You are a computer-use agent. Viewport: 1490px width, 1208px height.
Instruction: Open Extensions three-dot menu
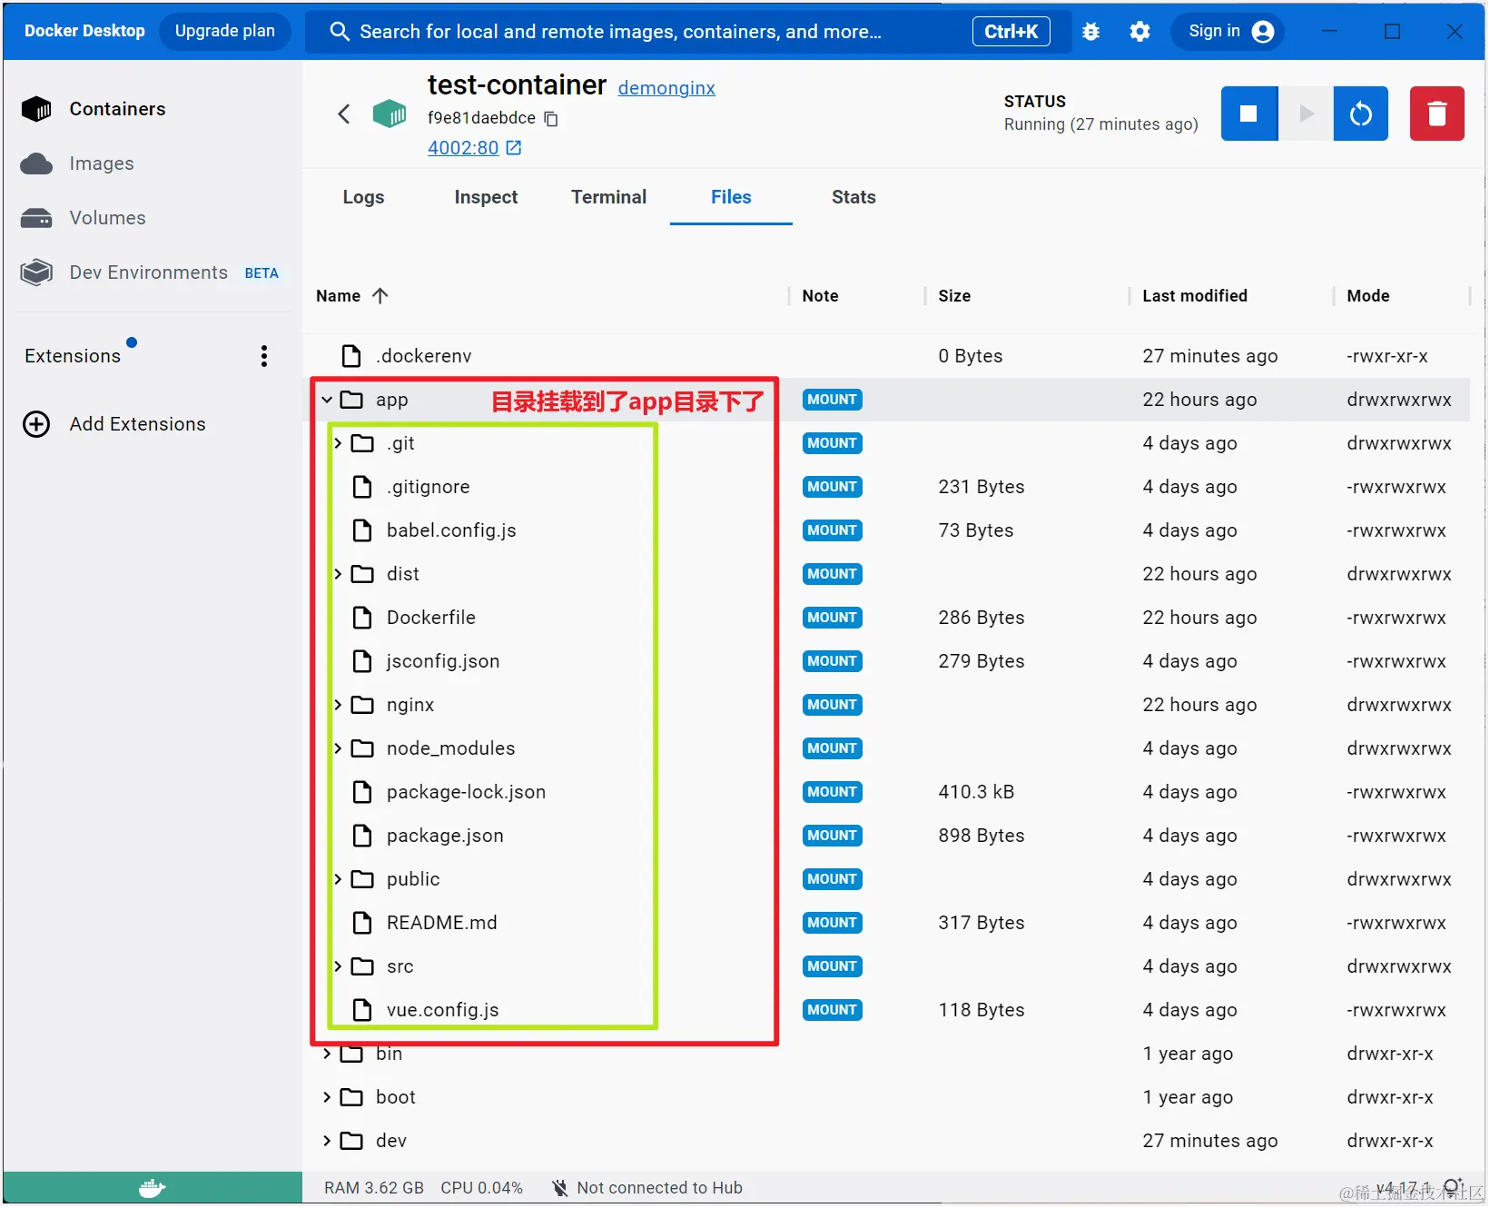pyautogui.click(x=264, y=356)
